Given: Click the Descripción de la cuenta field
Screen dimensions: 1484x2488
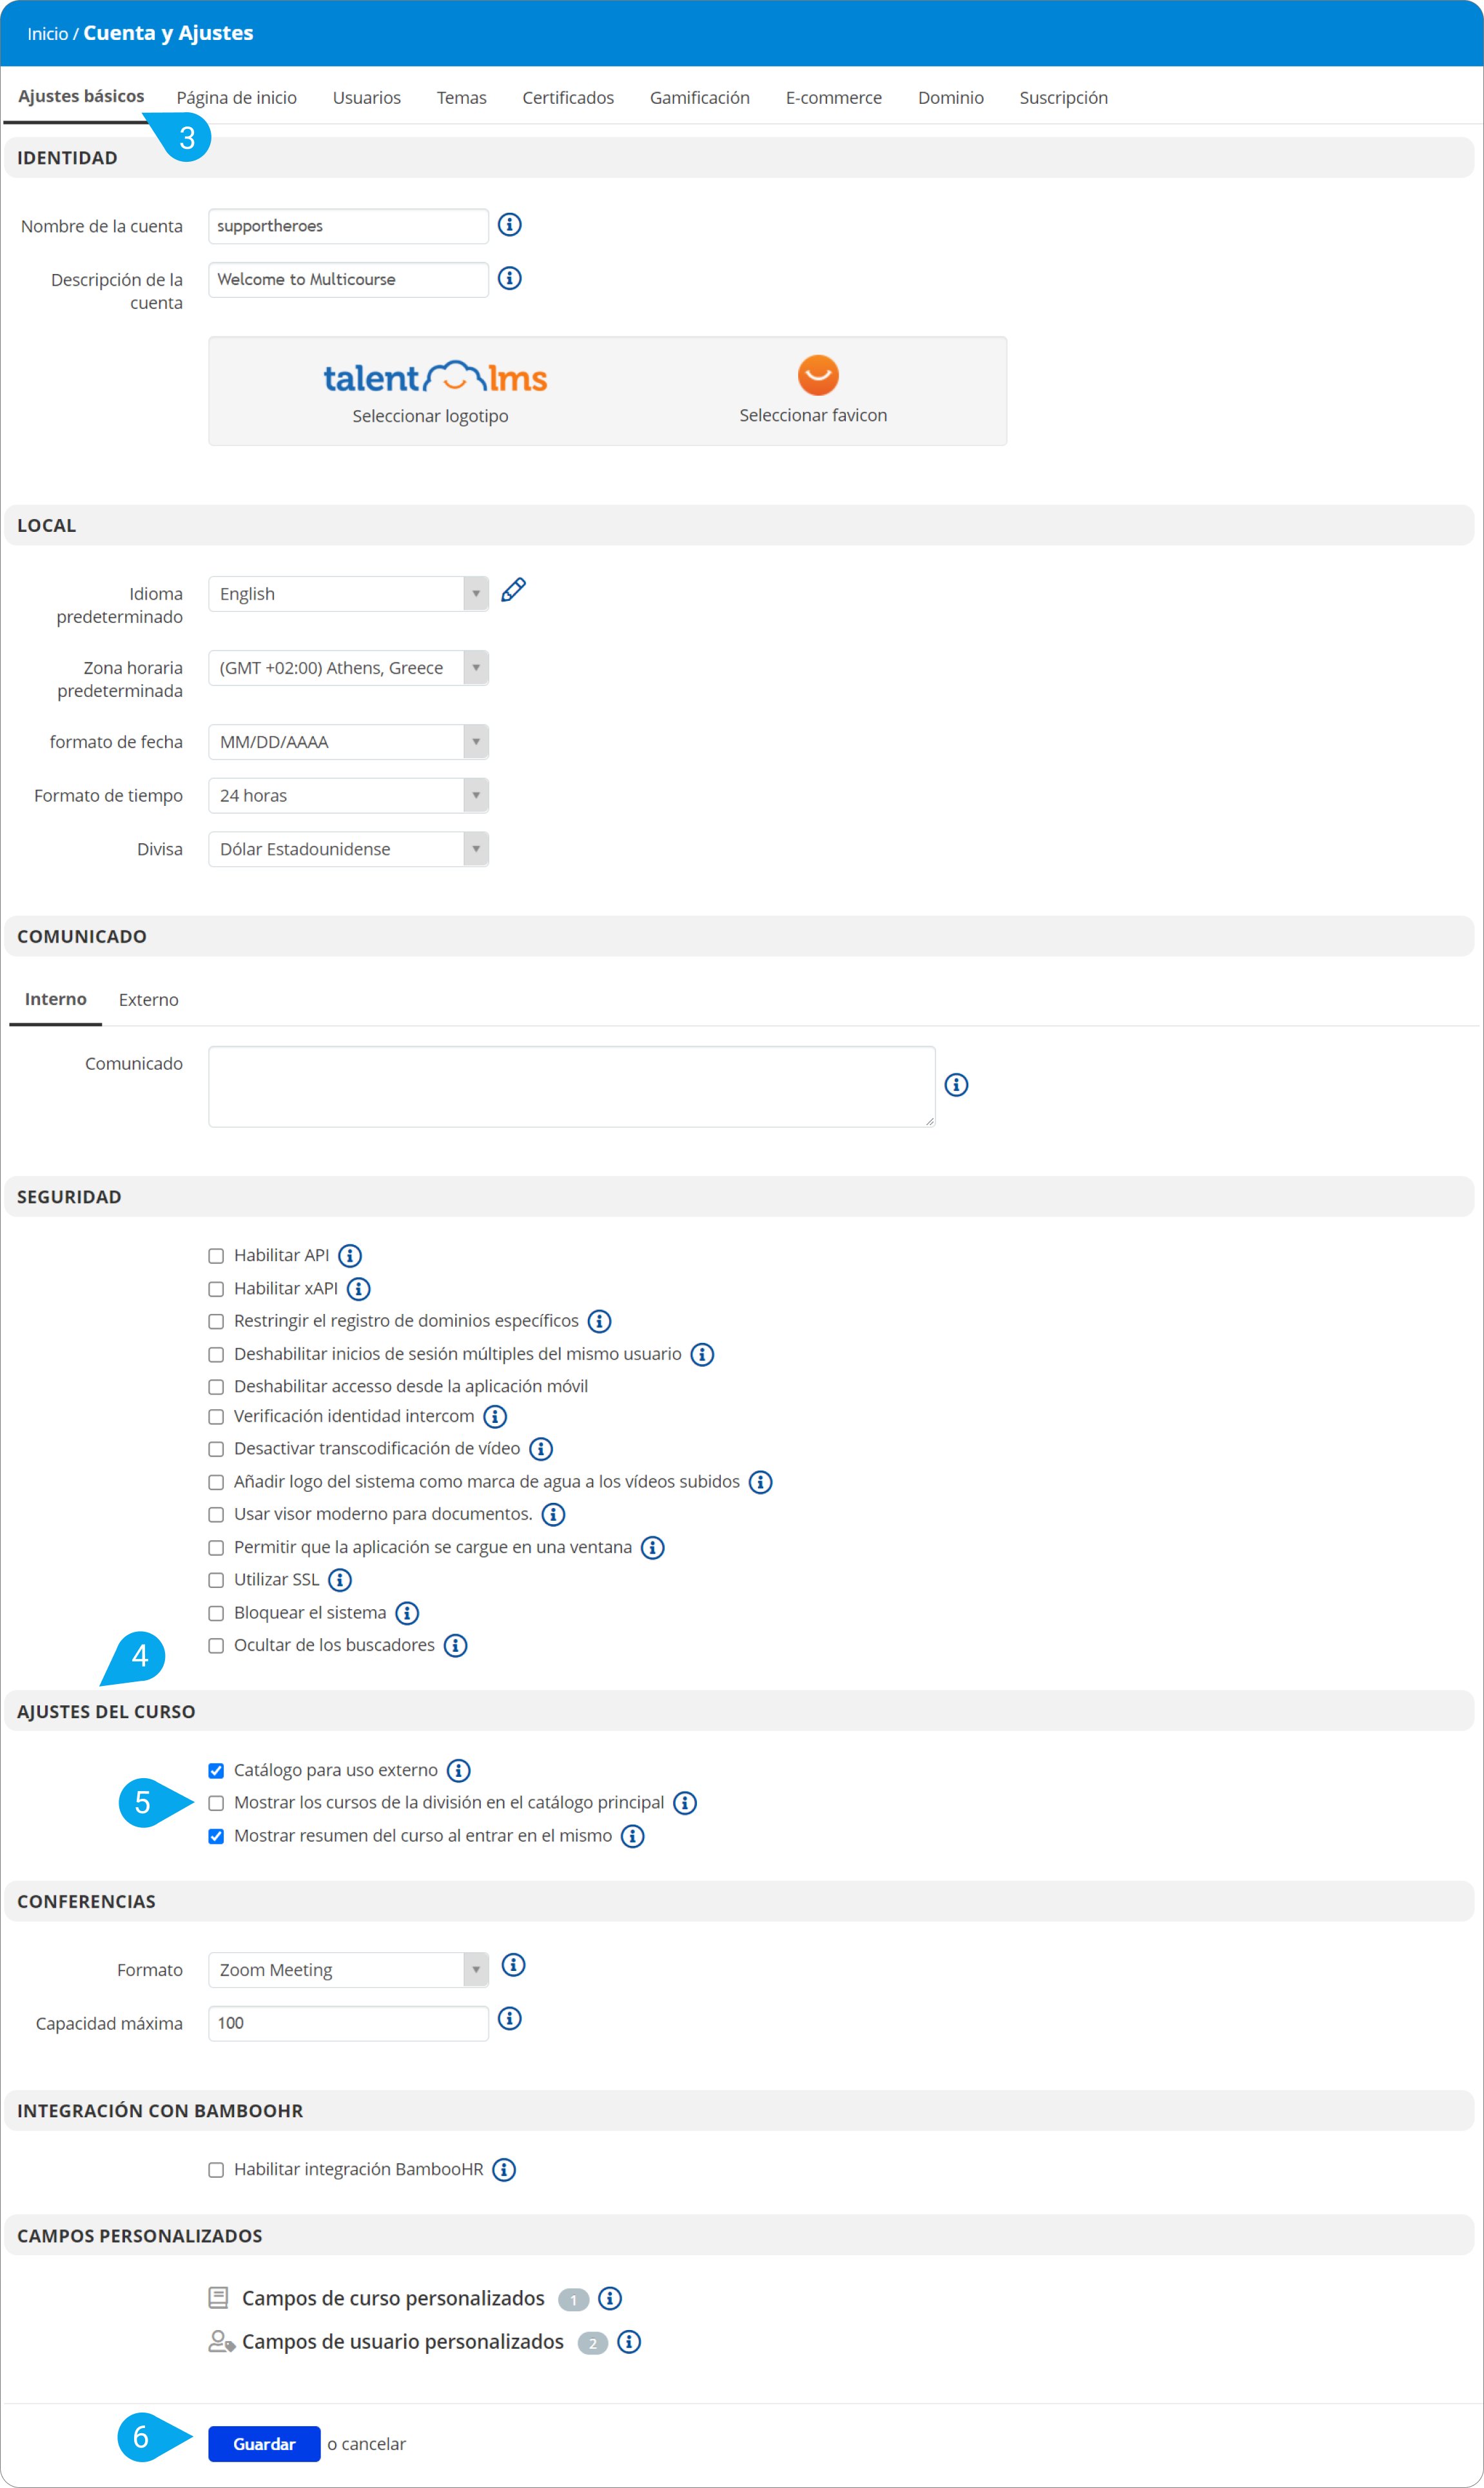Looking at the screenshot, I should [348, 280].
